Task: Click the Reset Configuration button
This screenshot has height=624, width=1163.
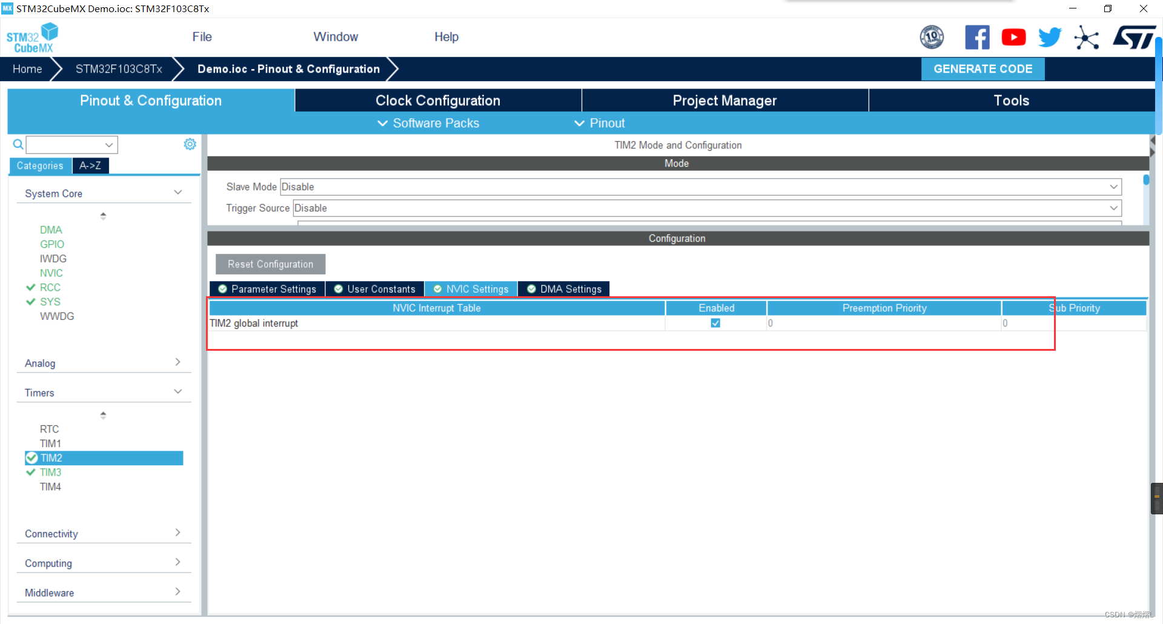Action: click(x=270, y=264)
